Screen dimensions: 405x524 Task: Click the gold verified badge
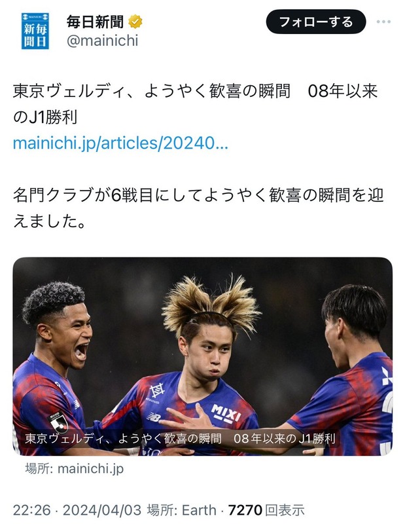click(135, 22)
